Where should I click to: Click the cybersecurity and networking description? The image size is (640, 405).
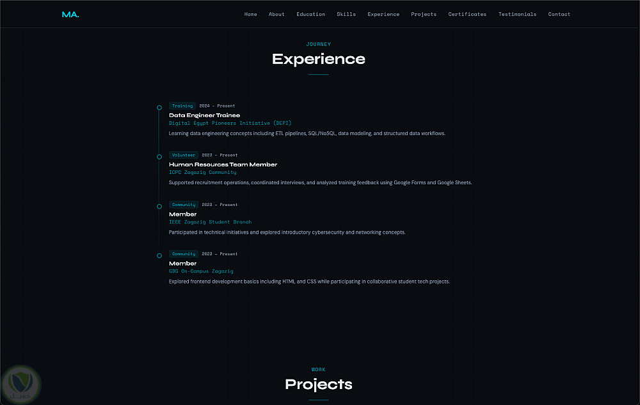[x=287, y=232]
